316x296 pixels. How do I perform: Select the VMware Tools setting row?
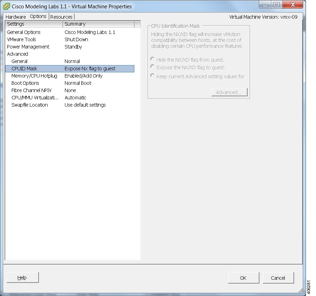tap(70, 39)
